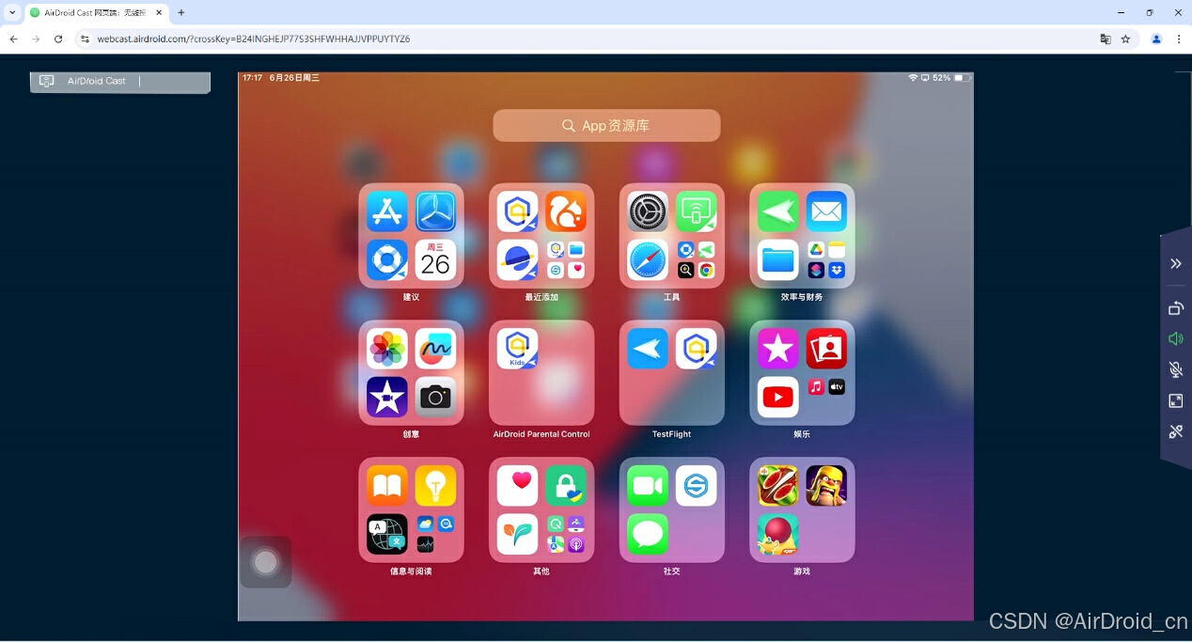Open the red ball game icon

tap(778, 534)
